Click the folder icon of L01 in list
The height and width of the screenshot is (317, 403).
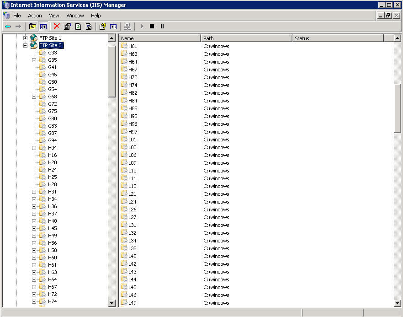pyautogui.click(x=124, y=139)
